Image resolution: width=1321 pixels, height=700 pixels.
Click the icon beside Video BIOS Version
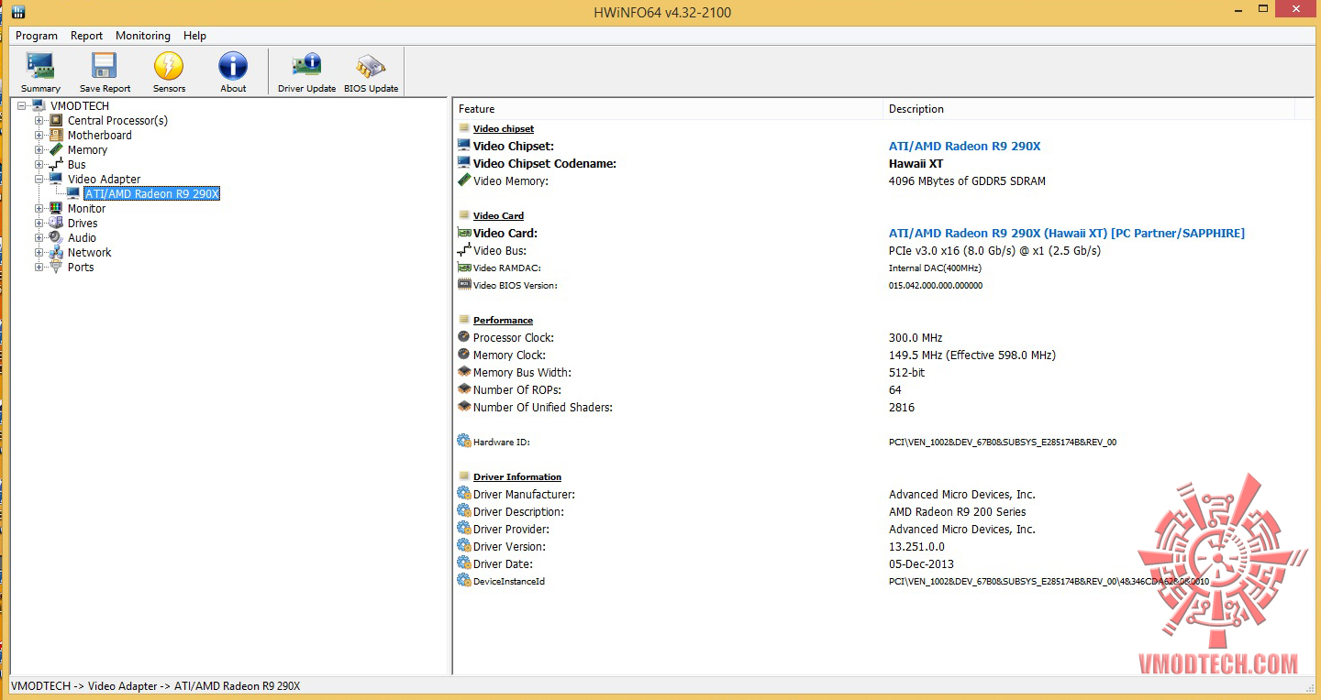pos(464,285)
